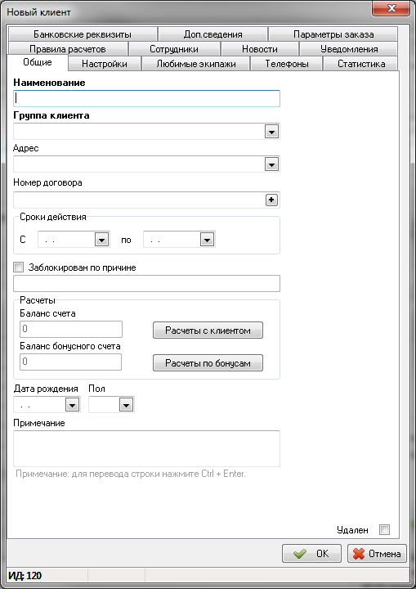Screen dimensions: 416x589
Task: Click the plus icon in Номер договора field
Action: tap(271, 200)
